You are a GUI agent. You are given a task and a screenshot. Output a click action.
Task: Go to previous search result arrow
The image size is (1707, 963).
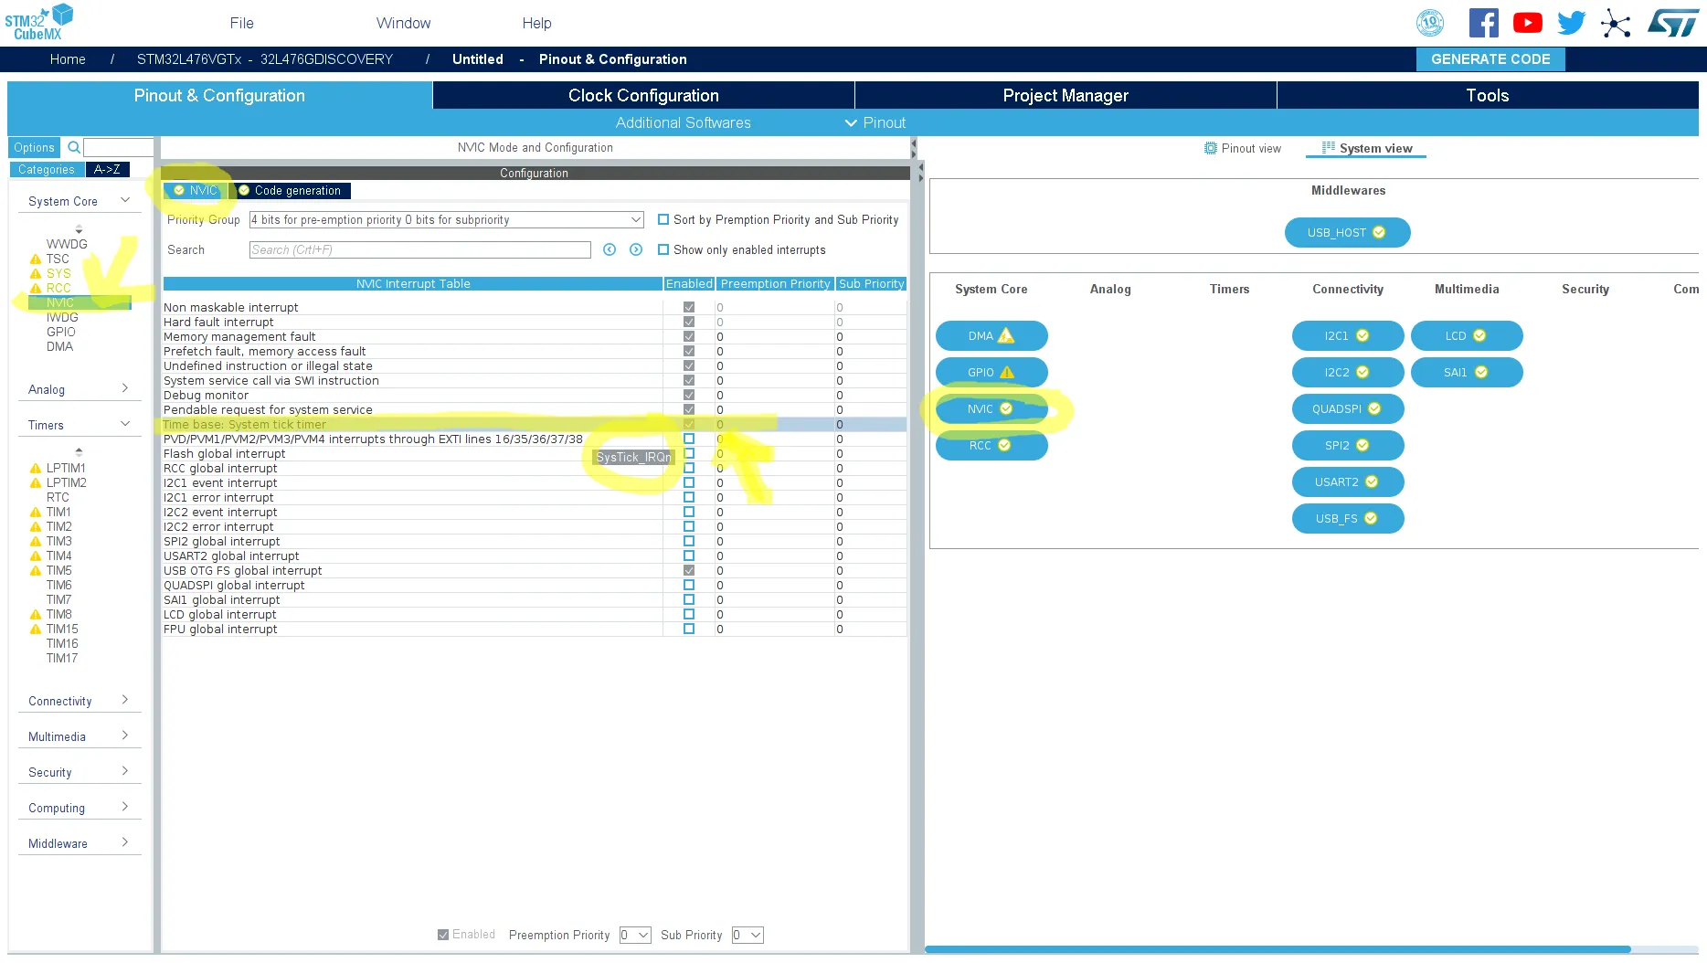point(610,249)
